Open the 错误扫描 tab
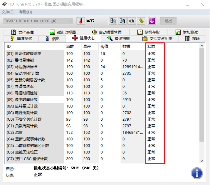Image resolution: width=210 pixels, height=185 pixels. click(x=119, y=39)
